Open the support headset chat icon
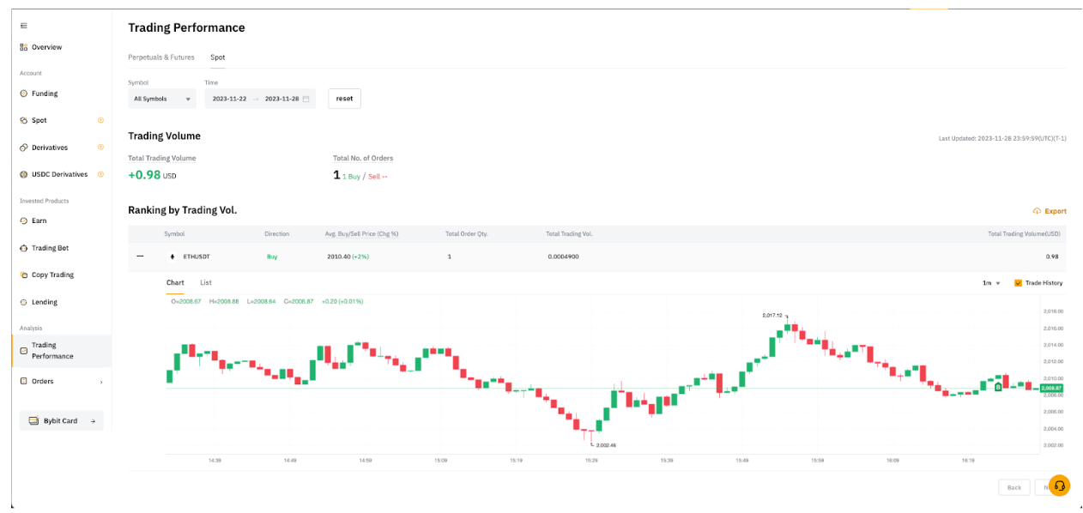1083x513 pixels. pyautogui.click(x=1059, y=486)
